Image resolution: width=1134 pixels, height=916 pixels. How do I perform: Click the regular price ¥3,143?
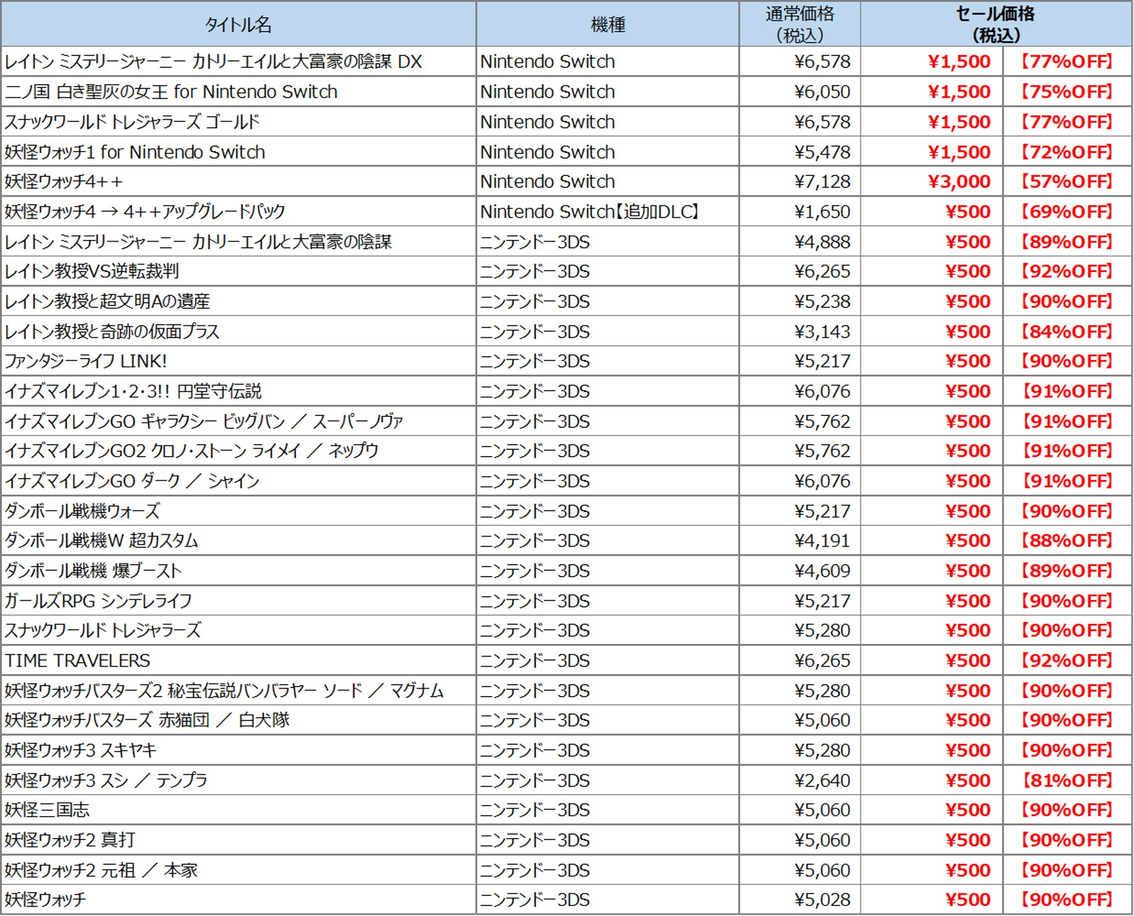click(822, 331)
